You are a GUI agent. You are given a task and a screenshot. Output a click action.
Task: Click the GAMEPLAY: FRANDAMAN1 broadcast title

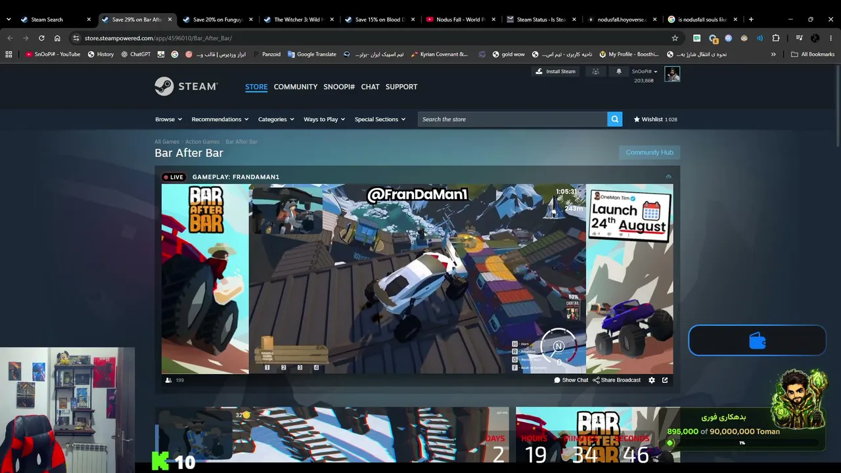point(236,177)
